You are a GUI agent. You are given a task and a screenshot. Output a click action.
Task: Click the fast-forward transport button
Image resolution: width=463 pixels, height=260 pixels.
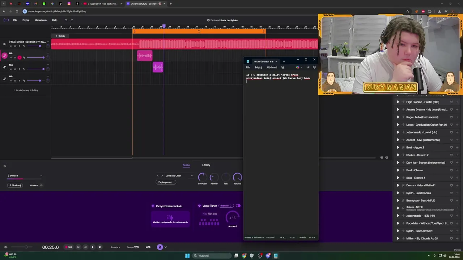click(x=100, y=247)
